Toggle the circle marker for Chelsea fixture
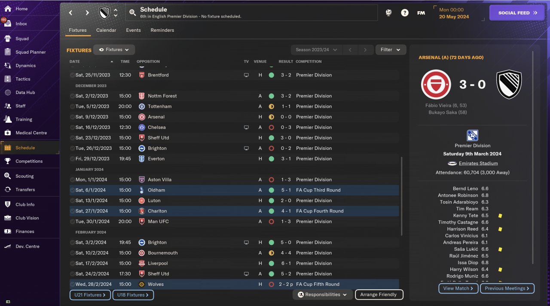Screen dimensions: 550x306 [72, 127]
